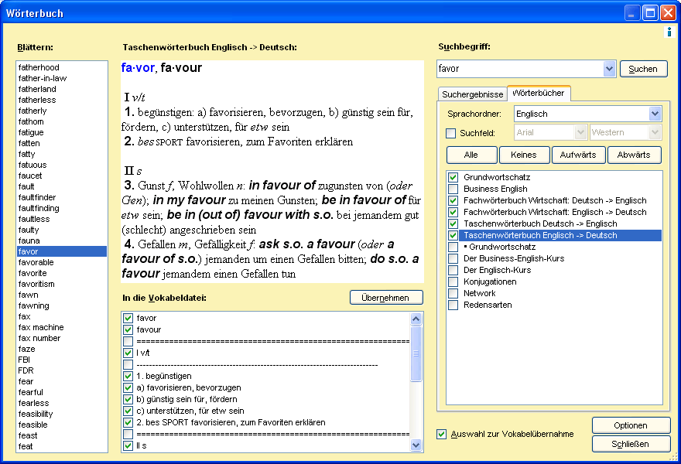Check the Konjugationen checkbox
The image size is (681, 464).
(x=453, y=281)
